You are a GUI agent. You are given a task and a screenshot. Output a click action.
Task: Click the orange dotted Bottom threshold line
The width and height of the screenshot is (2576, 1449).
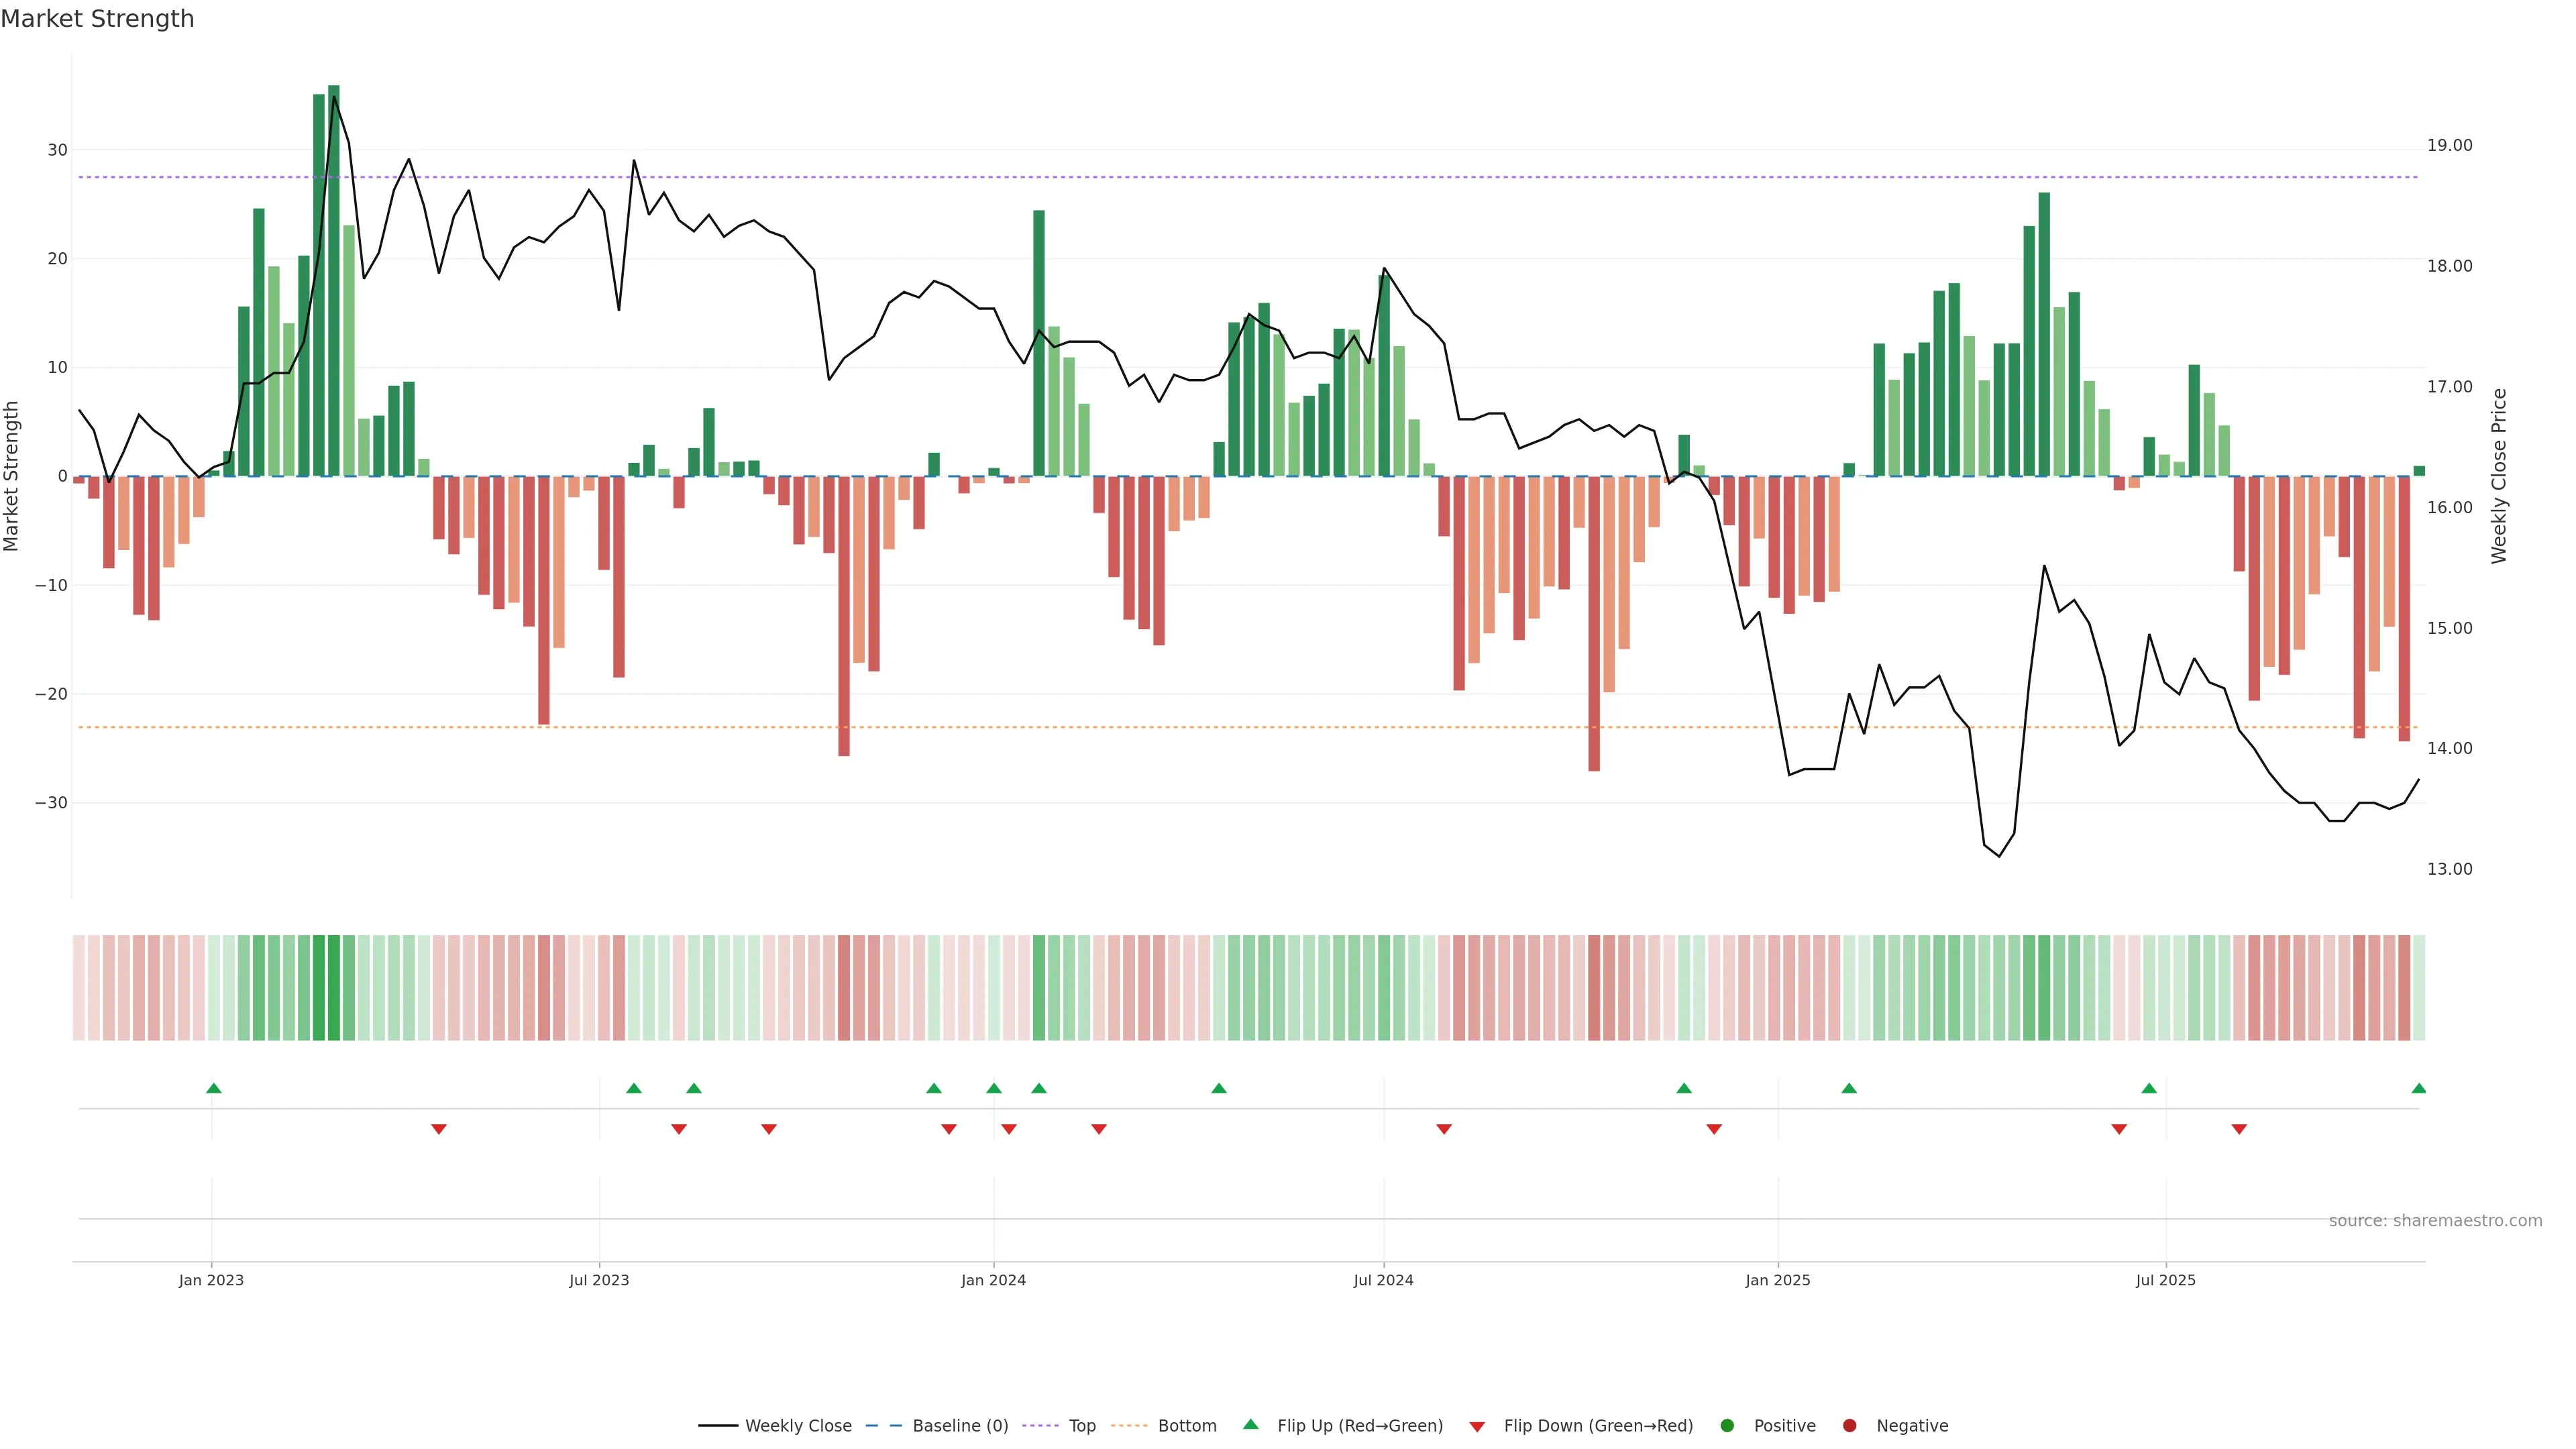coord(1200,727)
